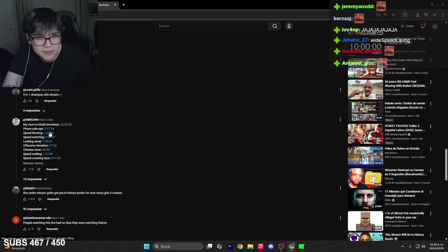Click the Crear button
Viewport: 448px width, 252px height.
point(407,26)
